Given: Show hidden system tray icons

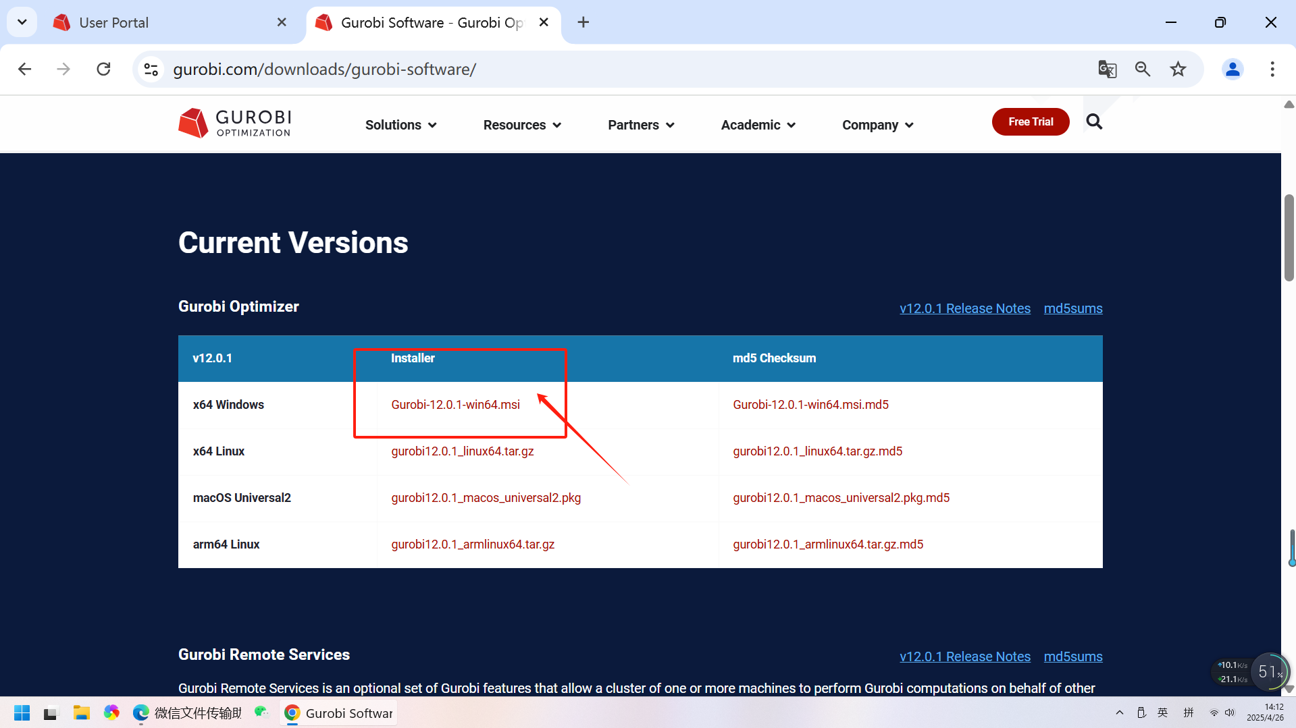Looking at the screenshot, I should tap(1120, 712).
